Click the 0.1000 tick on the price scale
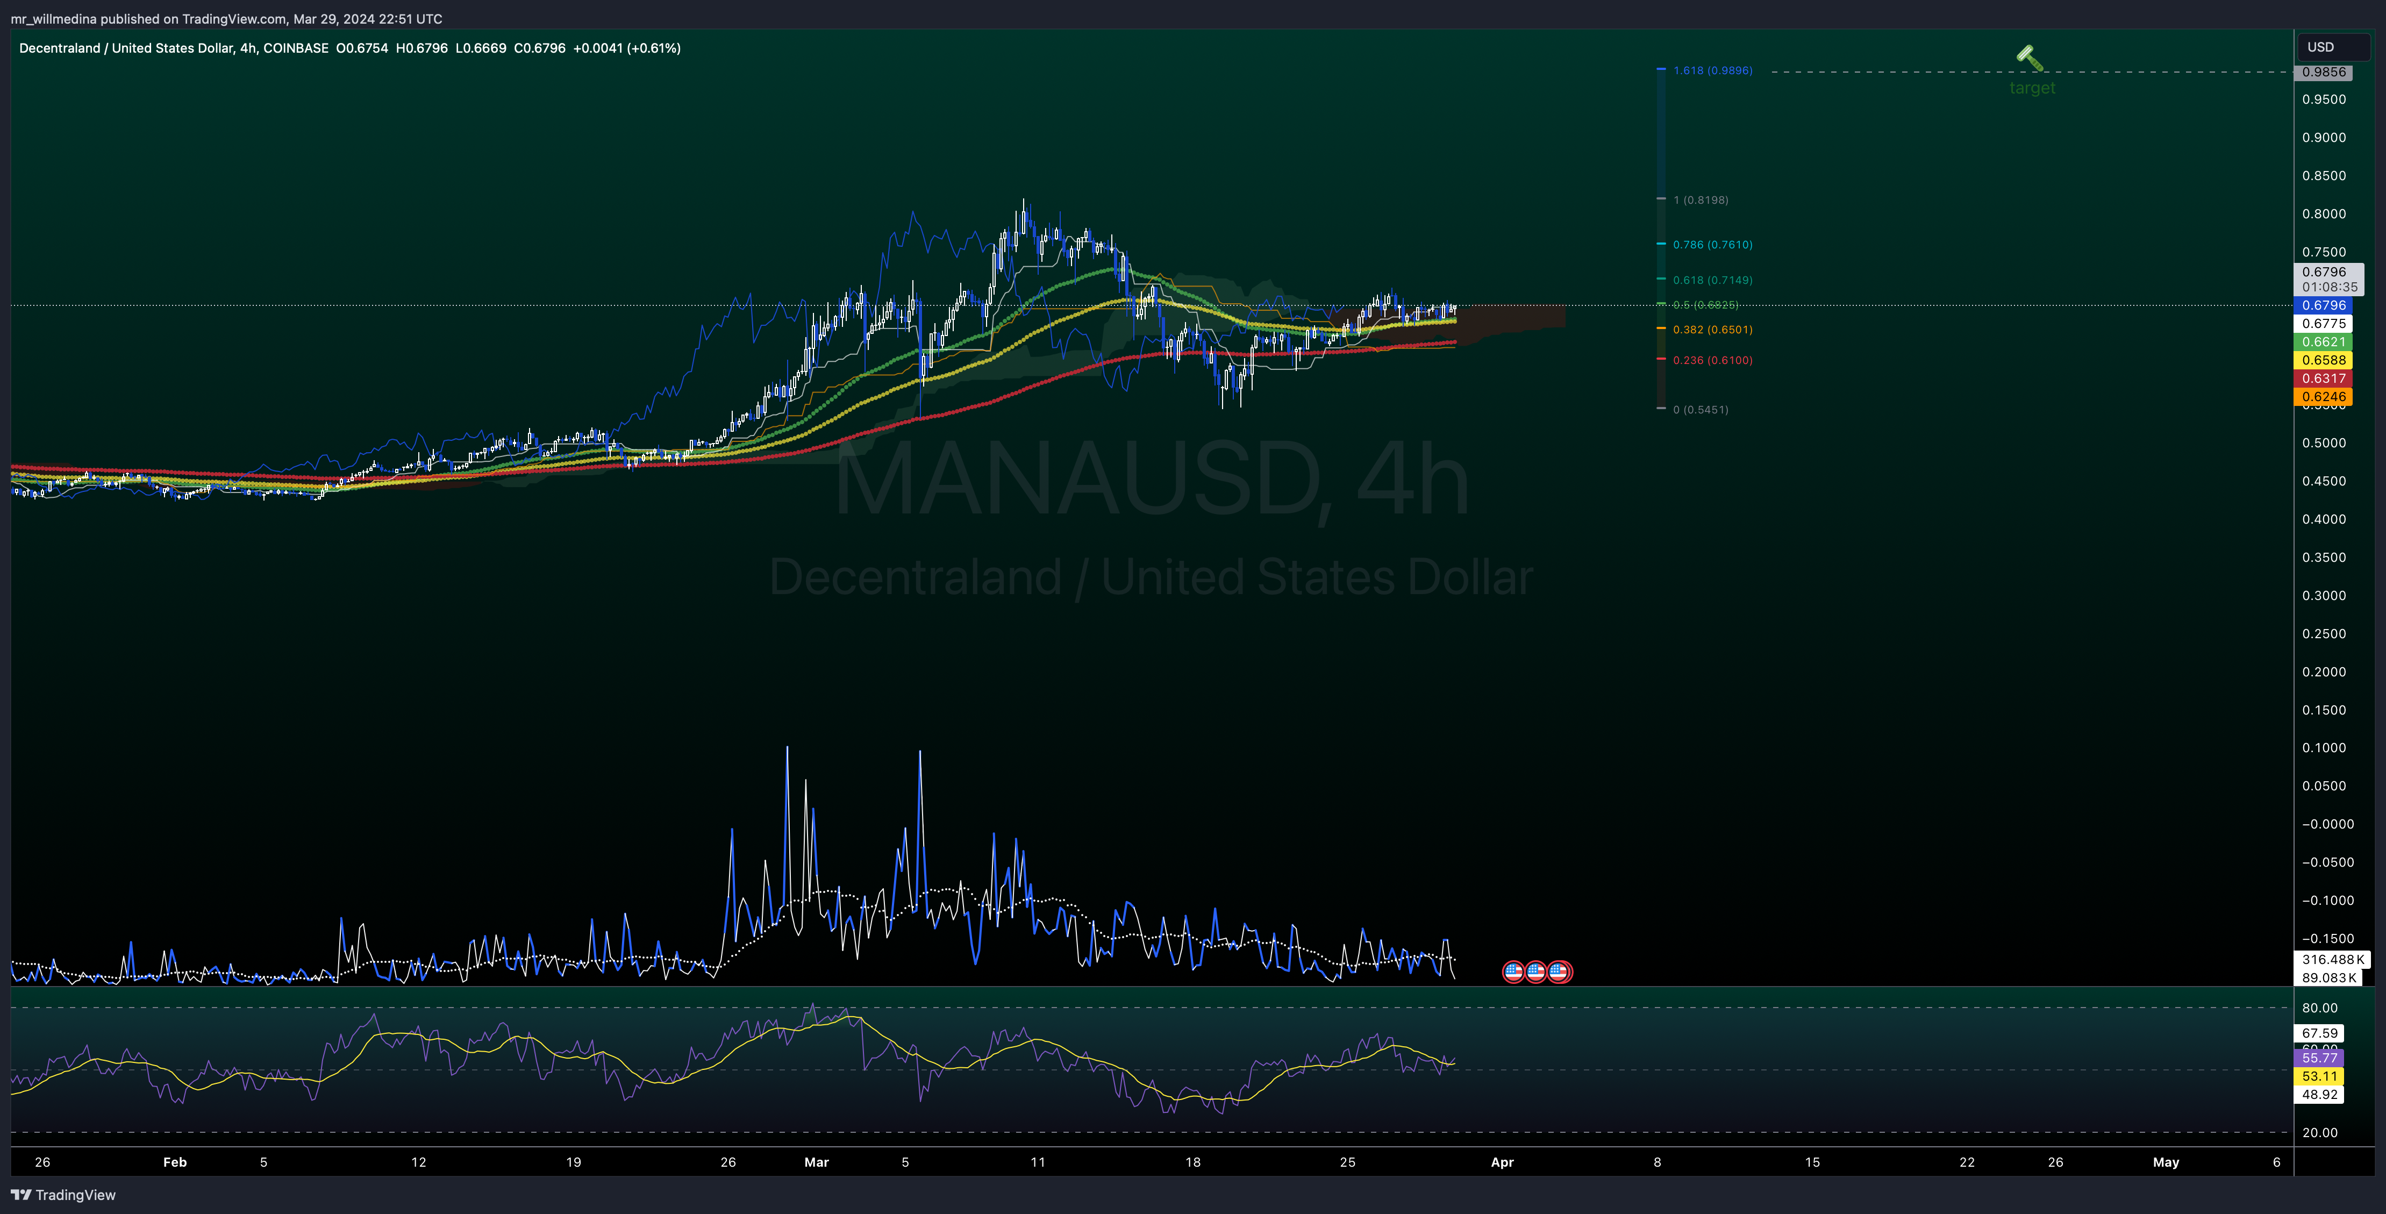Viewport: 2386px width, 1214px height. [x=2324, y=747]
